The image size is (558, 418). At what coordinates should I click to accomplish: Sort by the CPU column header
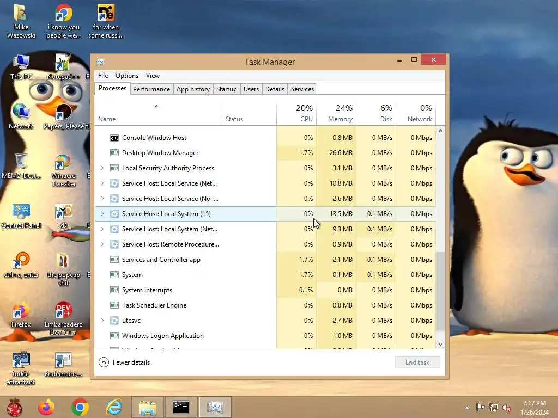pos(296,114)
